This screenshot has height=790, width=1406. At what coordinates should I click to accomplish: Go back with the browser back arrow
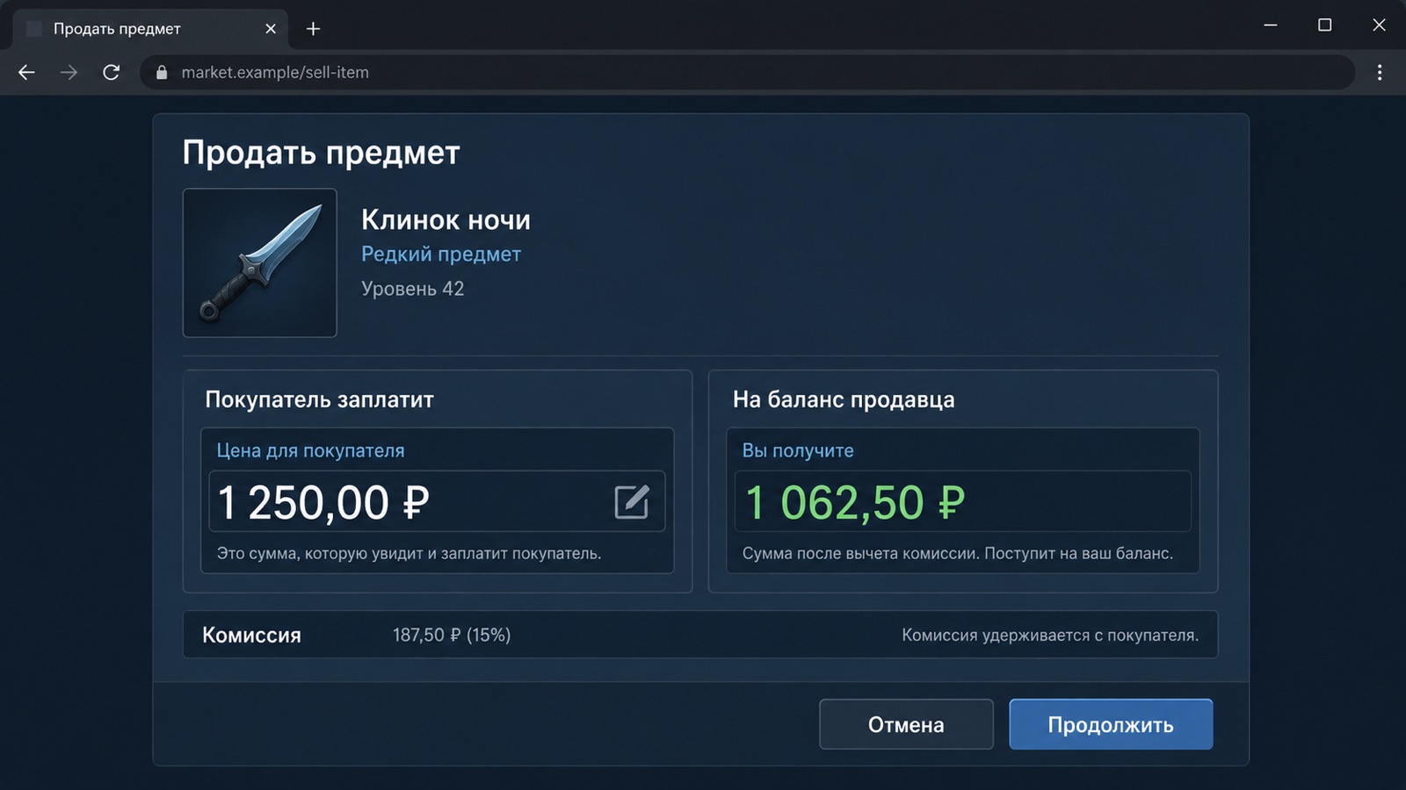tap(26, 73)
